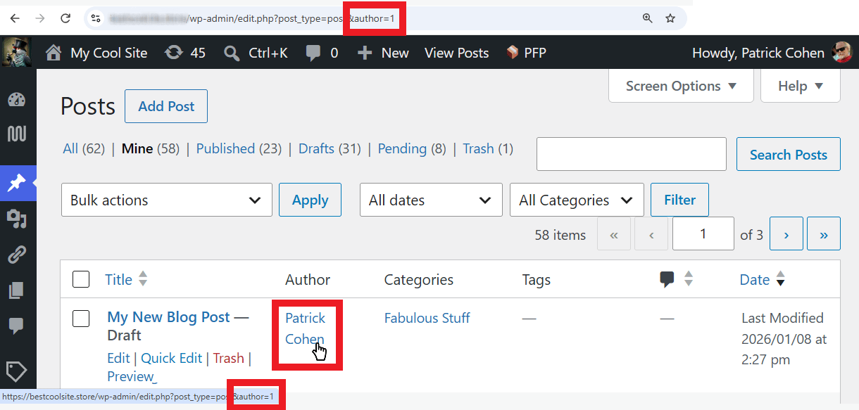
Task: Focus the browser address bar URL
Action: pyautogui.click(x=253, y=18)
